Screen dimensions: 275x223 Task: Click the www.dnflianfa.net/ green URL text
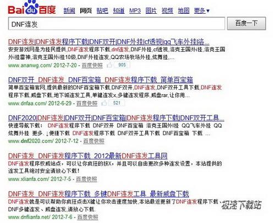(29, 217)
